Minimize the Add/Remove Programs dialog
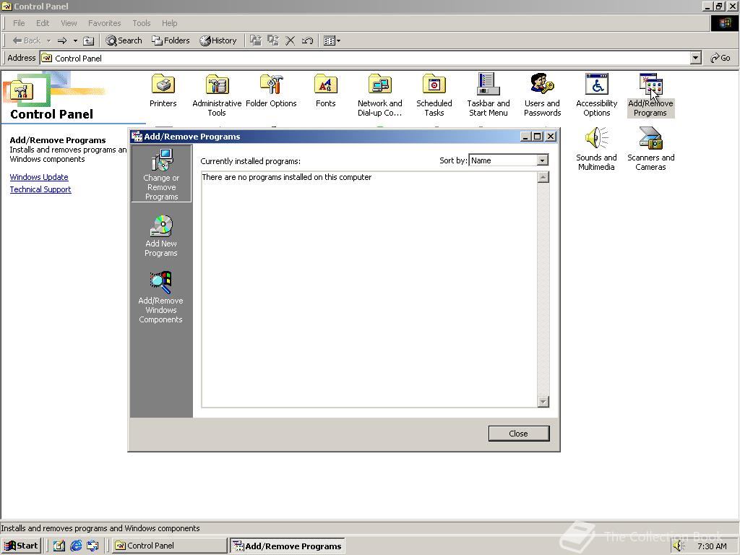The image size is (740, 555). (525, 137)
